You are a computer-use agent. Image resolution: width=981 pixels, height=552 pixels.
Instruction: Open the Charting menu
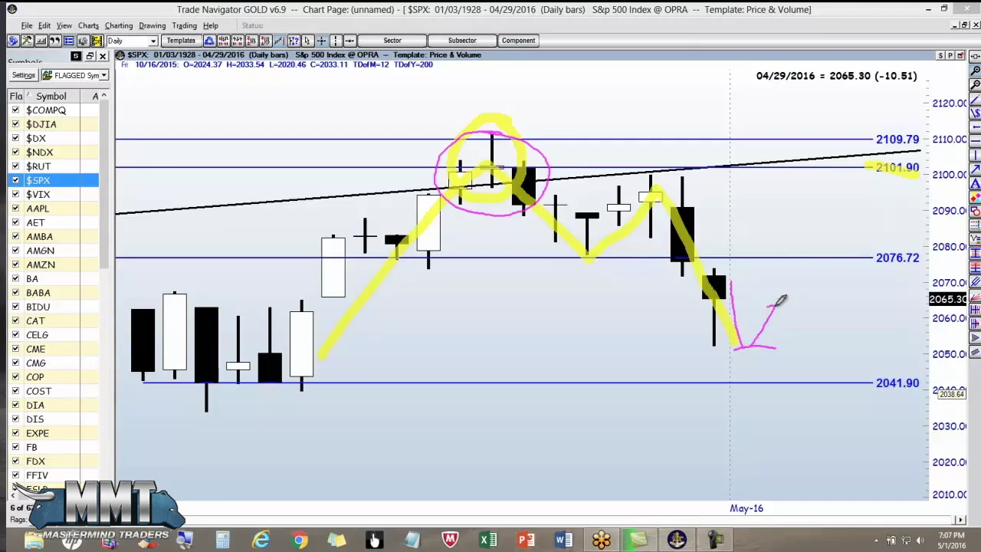click(x=119, y=25)
